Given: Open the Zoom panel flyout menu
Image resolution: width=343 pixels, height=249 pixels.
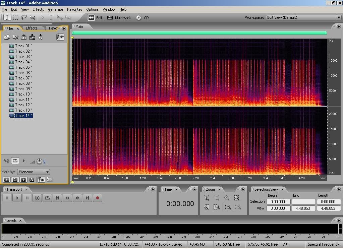Looking at the screenshot, I should tap(243, 189).
